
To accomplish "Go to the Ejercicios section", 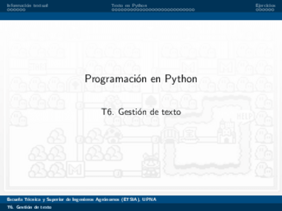I will [x=265, y=5].
